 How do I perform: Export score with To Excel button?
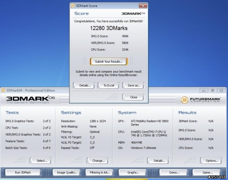pyautogui.click(x=109, y=86)
